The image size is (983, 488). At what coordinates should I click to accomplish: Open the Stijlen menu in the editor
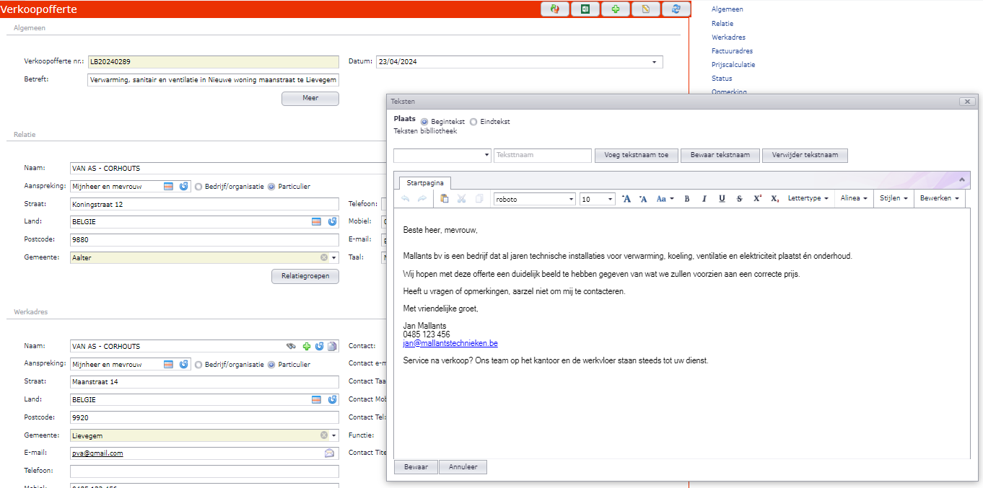coord(894,198)
